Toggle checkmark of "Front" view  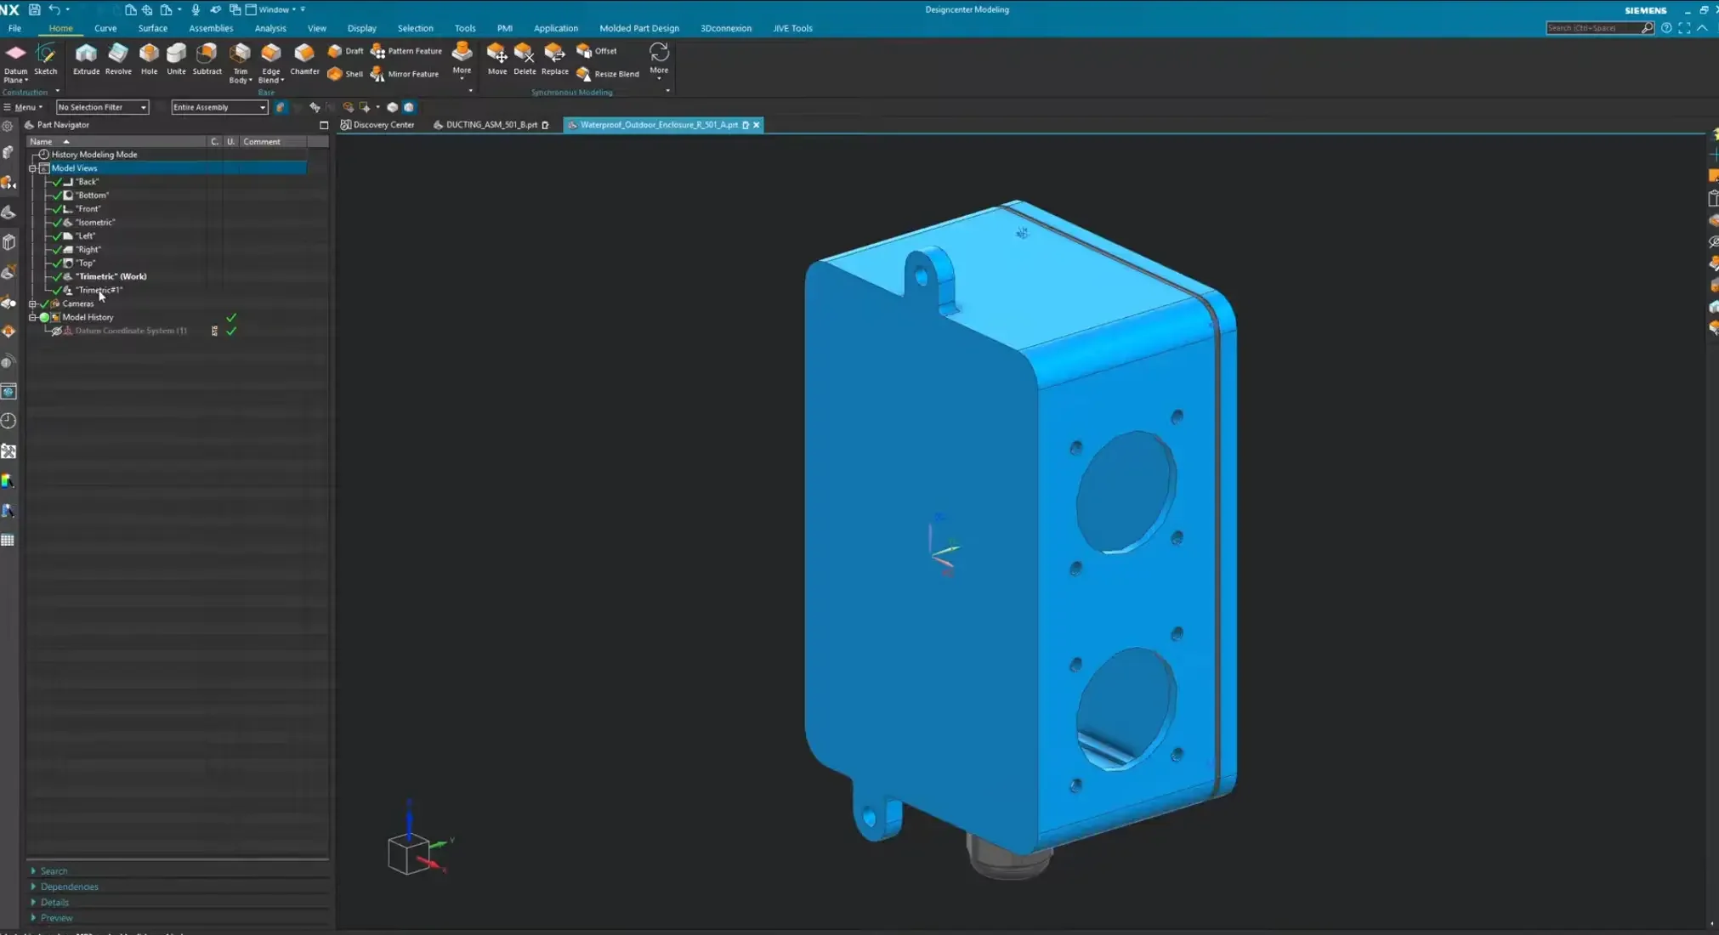pyautogui.click(x=58, y=209)
